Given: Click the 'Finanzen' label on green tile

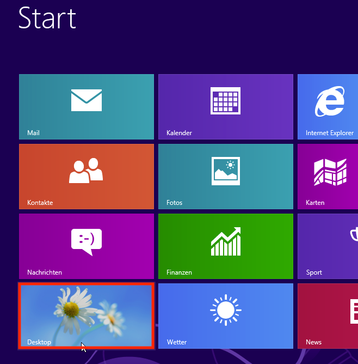Looking at the screenshot, I should click(179, 272).
